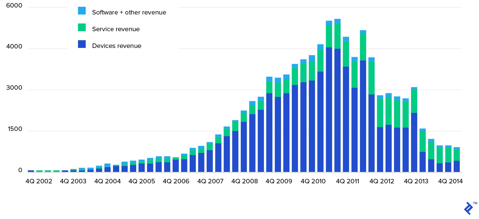
Task: Click the 4Q 2010 axis label
Action: tap(313, 181)
